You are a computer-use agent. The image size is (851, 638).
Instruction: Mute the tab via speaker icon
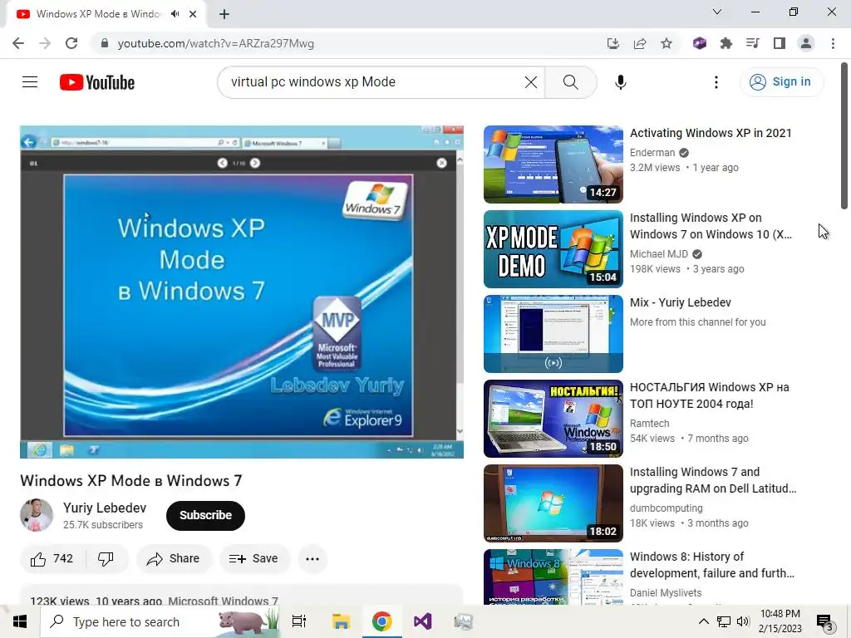coord(175,14)
